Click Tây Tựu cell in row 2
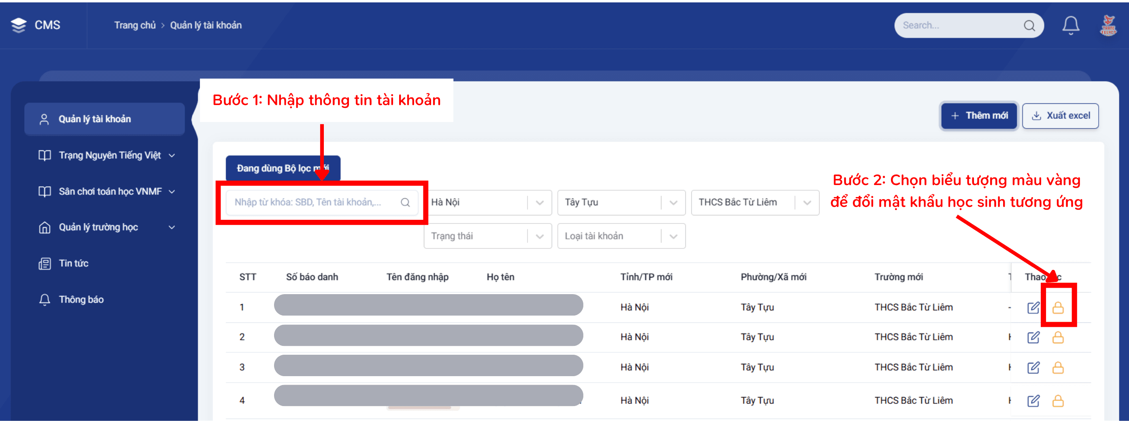Viewport: 1129px width, 421px height. pos(757,337)
